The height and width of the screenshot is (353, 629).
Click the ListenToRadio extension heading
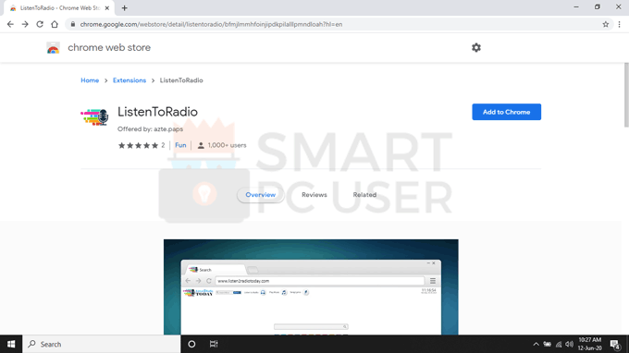[157, 112]
